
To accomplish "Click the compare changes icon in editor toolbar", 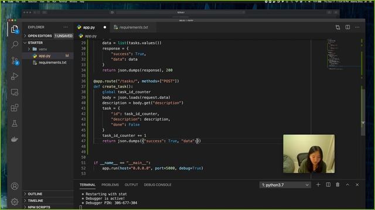I will (x=337, y=27).
